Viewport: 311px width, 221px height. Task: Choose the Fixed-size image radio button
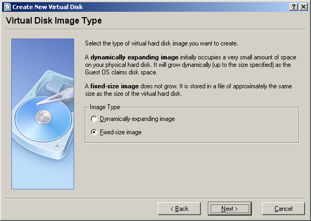coord(94,132)
